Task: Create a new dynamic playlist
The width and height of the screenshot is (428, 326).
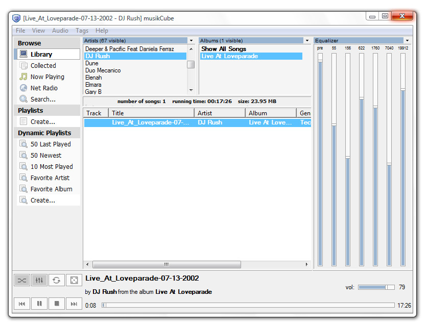Action: (x=49, y=200)
